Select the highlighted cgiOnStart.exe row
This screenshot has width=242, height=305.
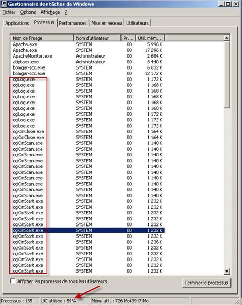tap(89, 230)
